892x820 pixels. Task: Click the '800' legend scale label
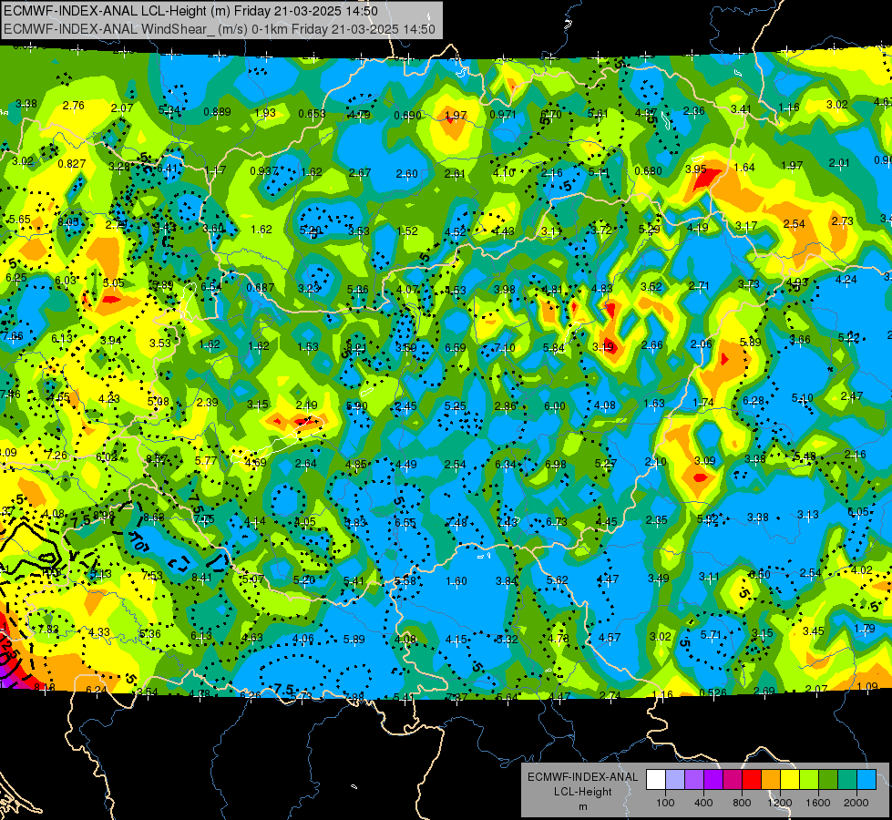click(742, 803)
